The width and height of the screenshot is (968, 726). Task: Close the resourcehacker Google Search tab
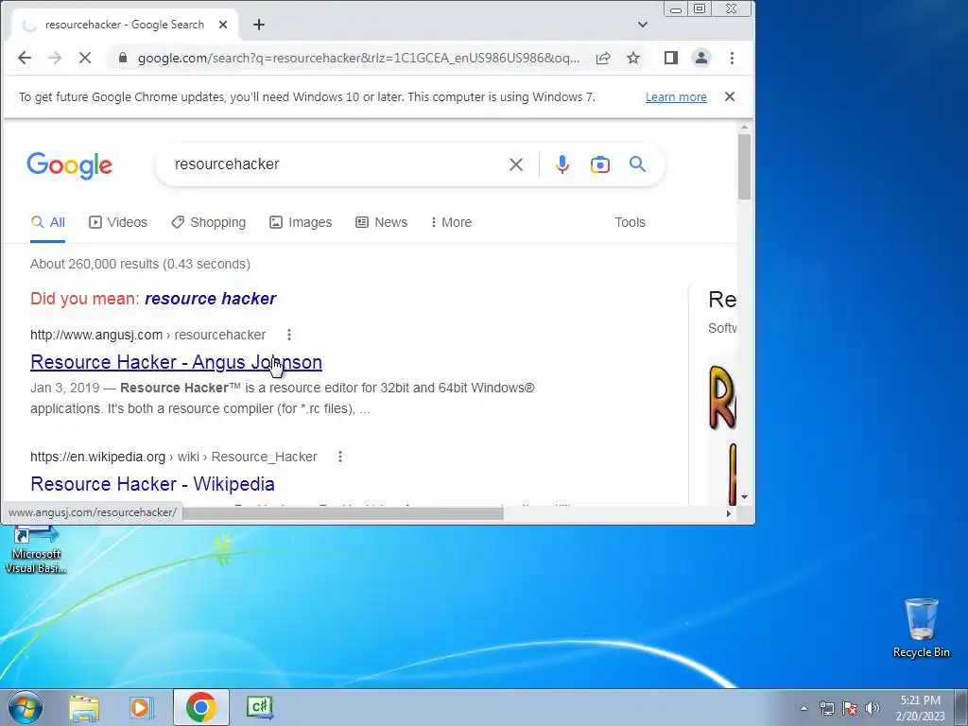[x=223, y=25]
